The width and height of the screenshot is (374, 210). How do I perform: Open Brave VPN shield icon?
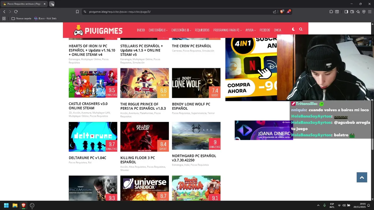tap(364, 12)
